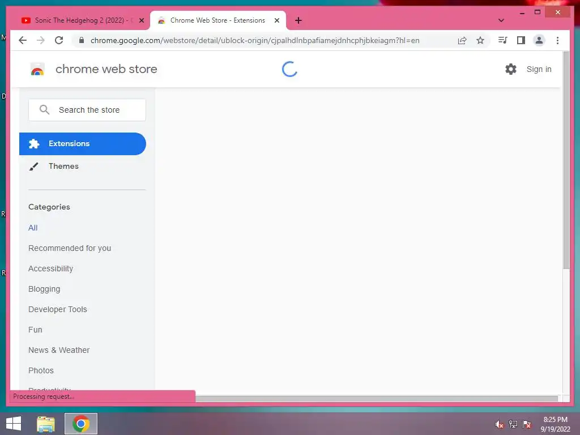Open File Explorer from the taskbar
This screenshot has width=580, height=435.
(46, 424)
